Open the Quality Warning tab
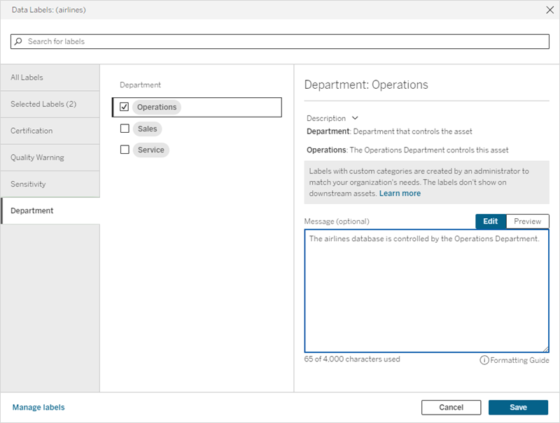Image resolution: width=560 pixels, height=423 pixels. pyautogui.click(x=50, y=157)
